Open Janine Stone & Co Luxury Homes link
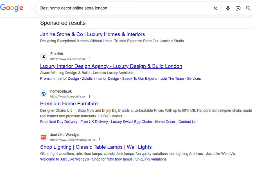Image resolution: width=253 pixels, height=169 pixels. 92,34
